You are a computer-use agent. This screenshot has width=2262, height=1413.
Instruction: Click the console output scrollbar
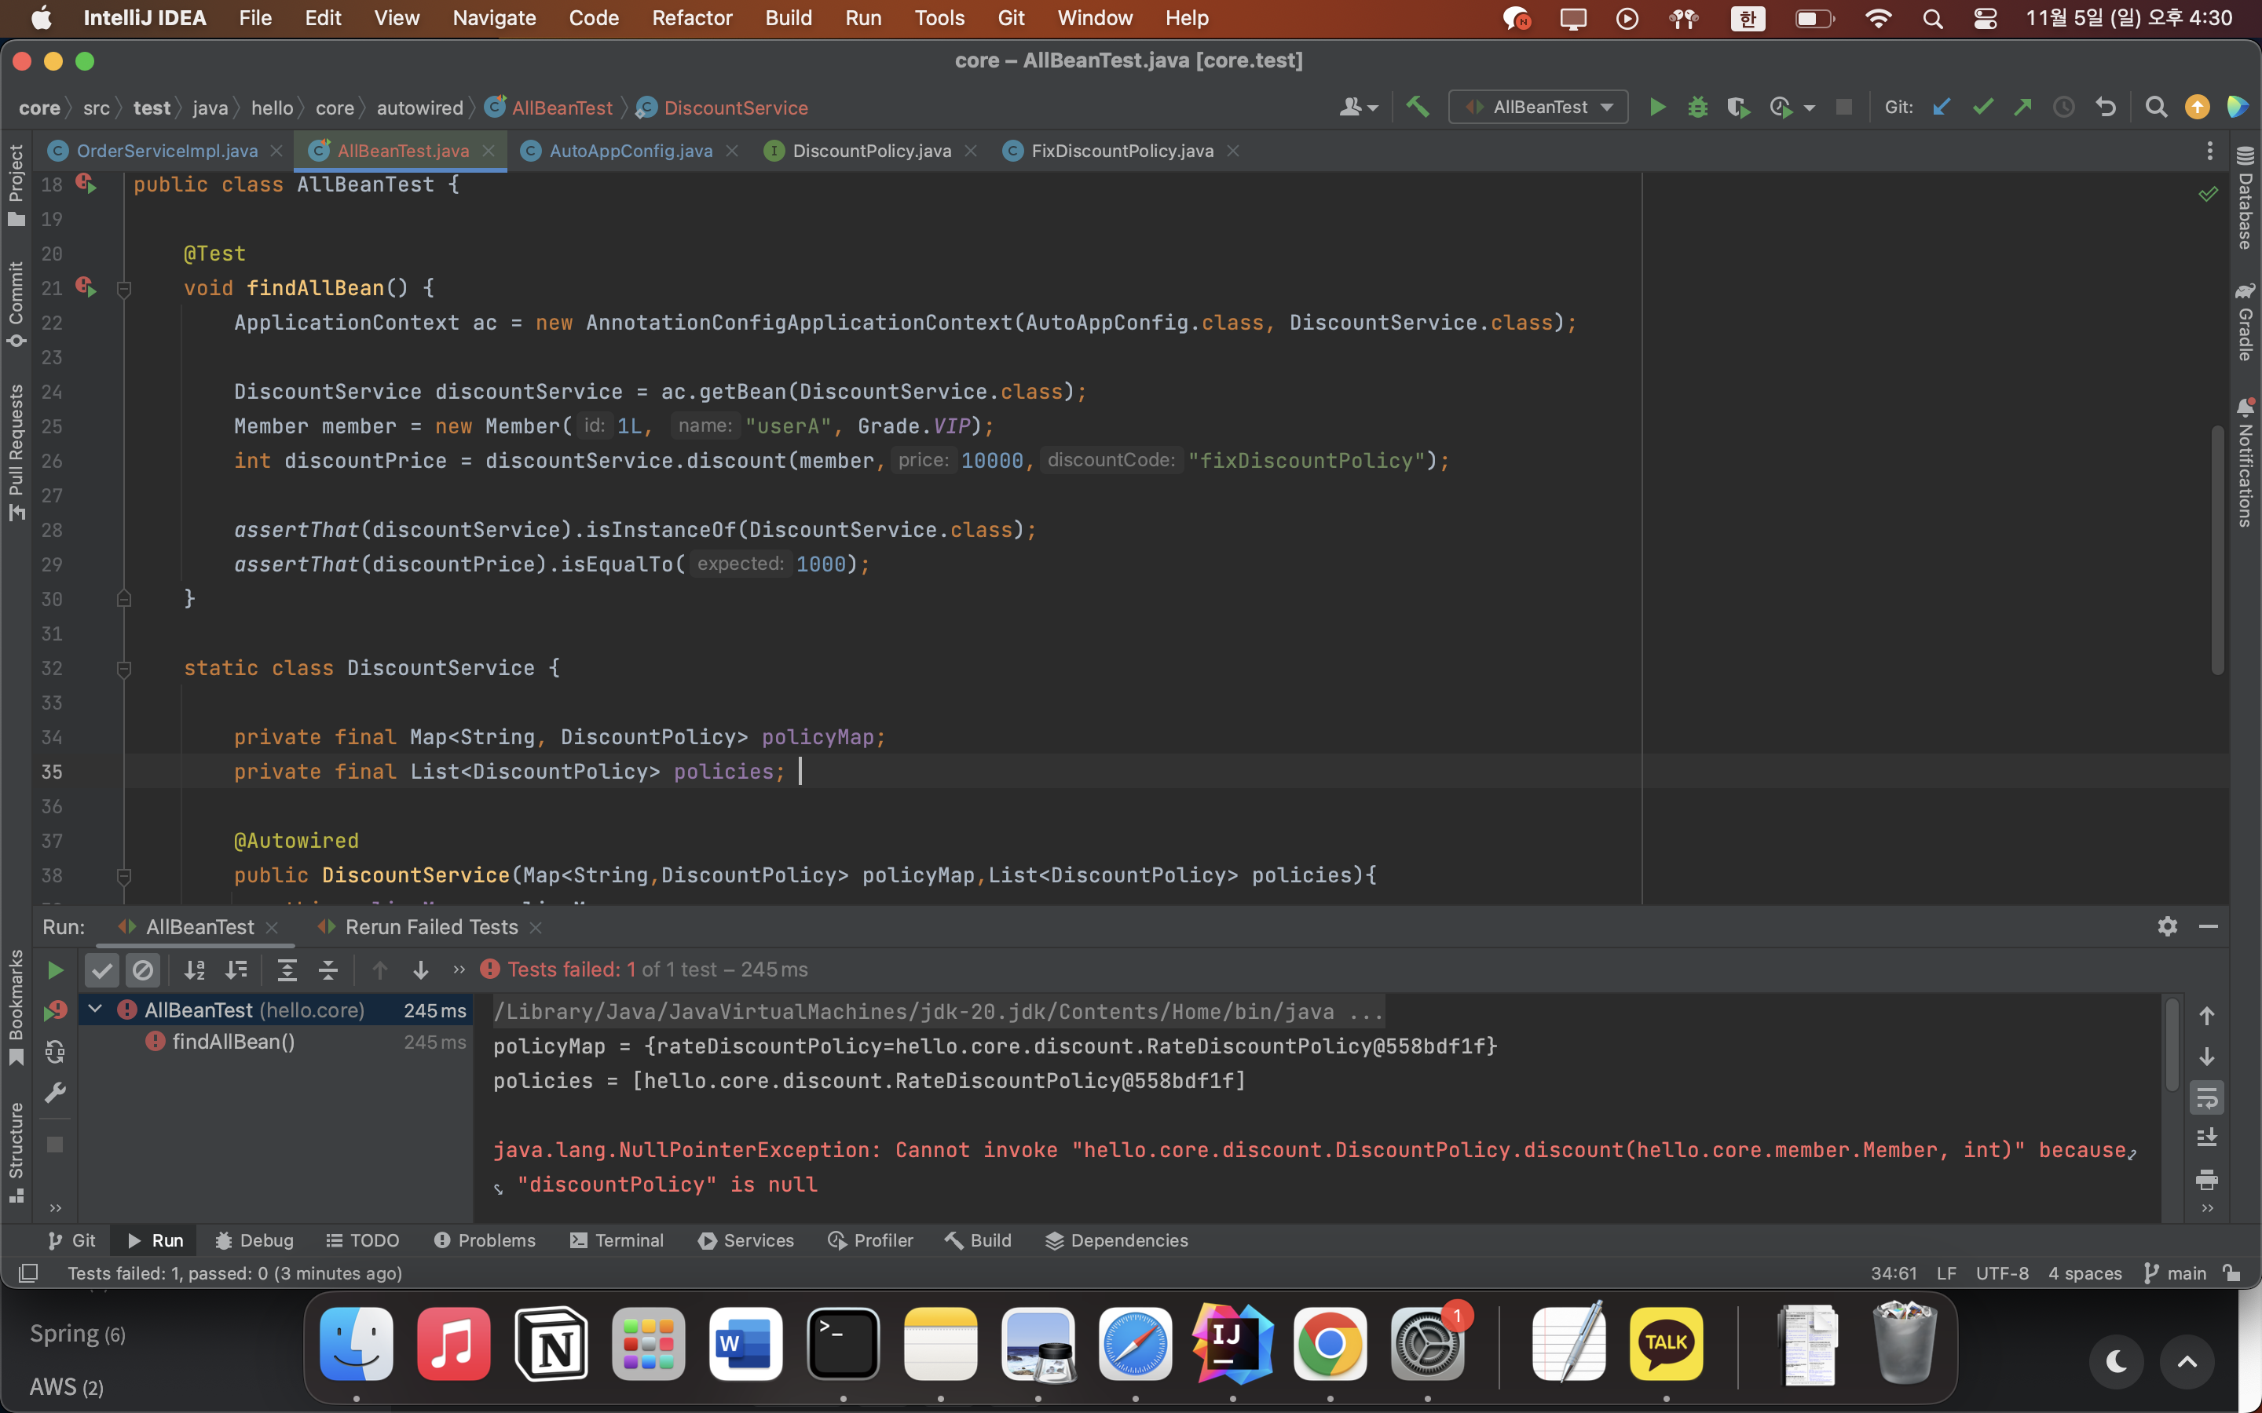click(x=2172, y=1043)
